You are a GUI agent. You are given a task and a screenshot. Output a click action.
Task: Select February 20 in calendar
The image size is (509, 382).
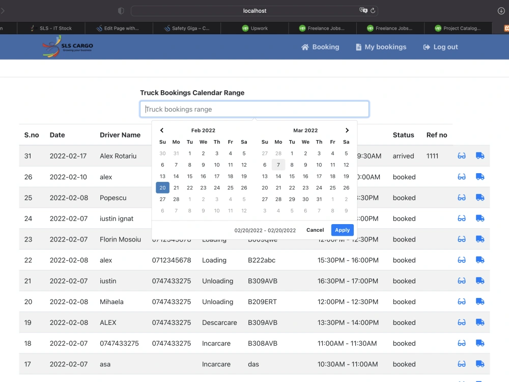click(163, 188)
